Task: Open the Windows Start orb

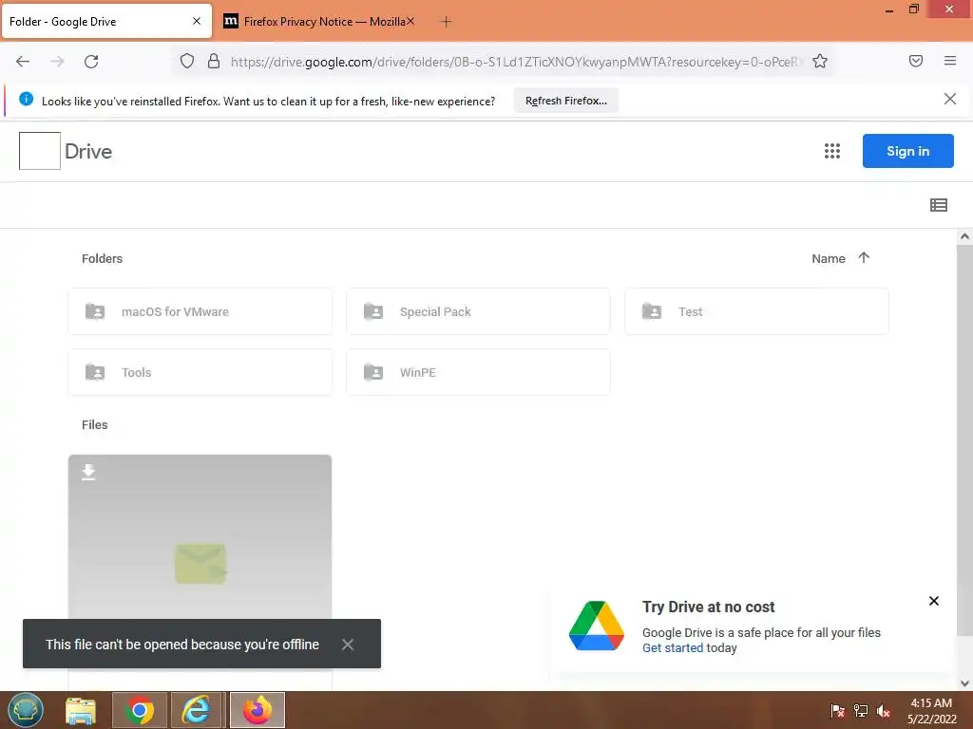Action: [26, 710]
